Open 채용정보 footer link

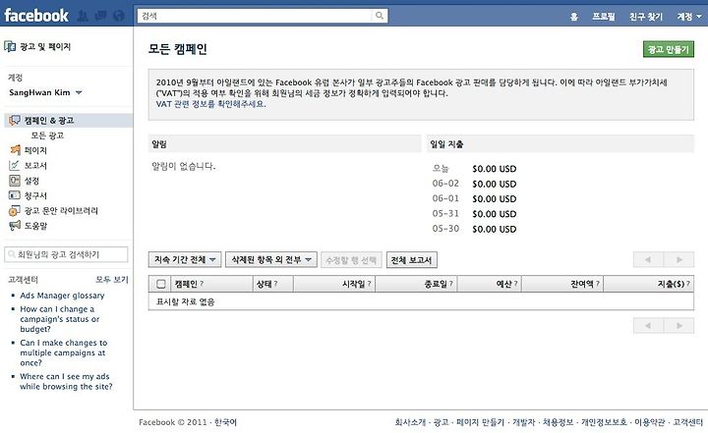click(x=558, y=422)
